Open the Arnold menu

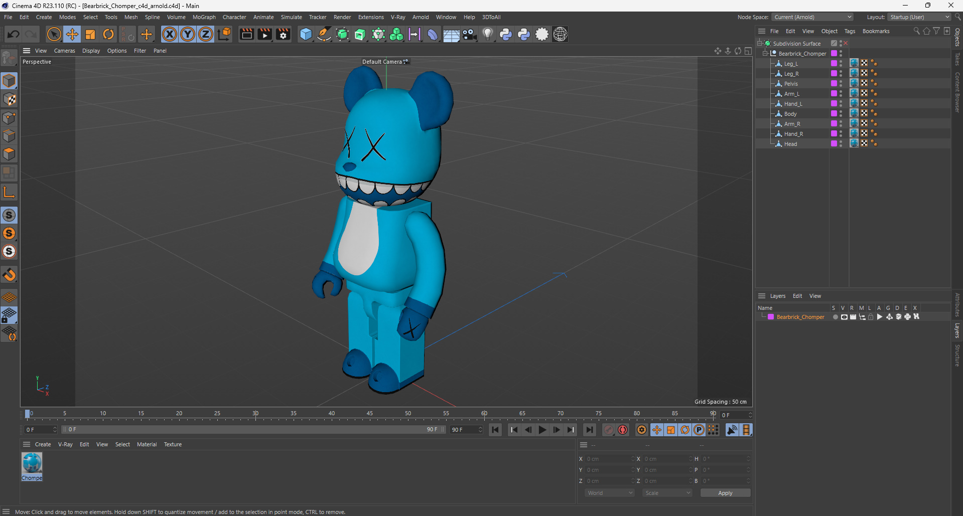(421, 17)
